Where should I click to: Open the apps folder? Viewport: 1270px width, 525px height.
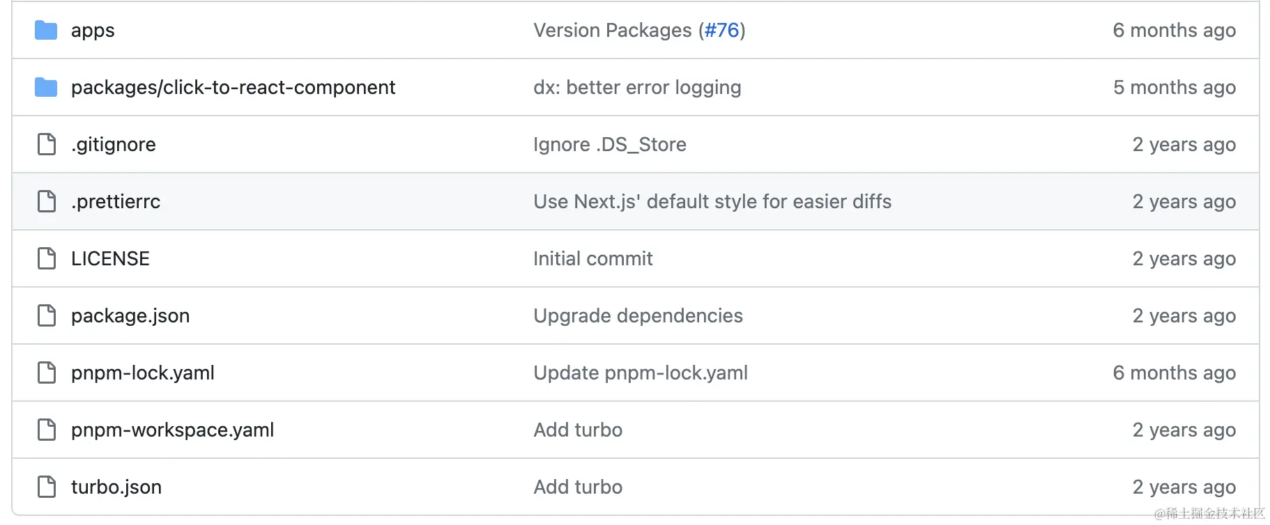click(93, 31)
